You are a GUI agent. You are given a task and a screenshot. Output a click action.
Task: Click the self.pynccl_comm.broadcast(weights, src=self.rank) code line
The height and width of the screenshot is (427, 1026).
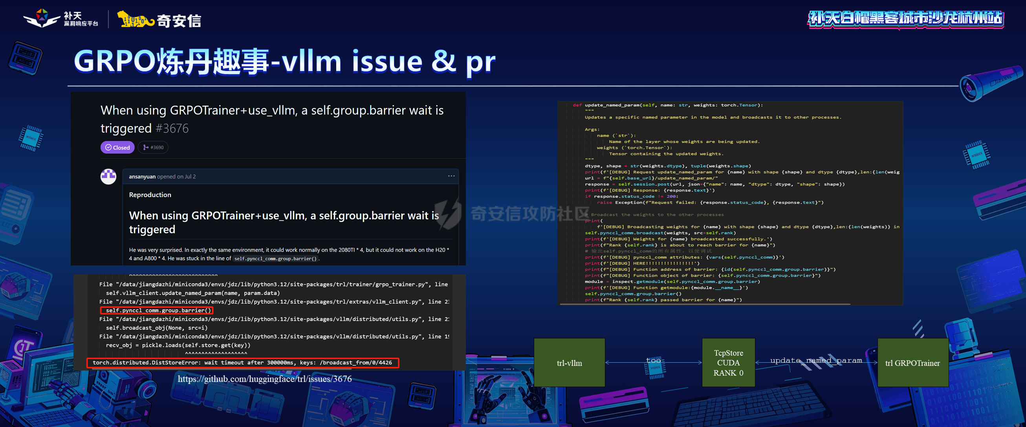(x=660, y=233)
